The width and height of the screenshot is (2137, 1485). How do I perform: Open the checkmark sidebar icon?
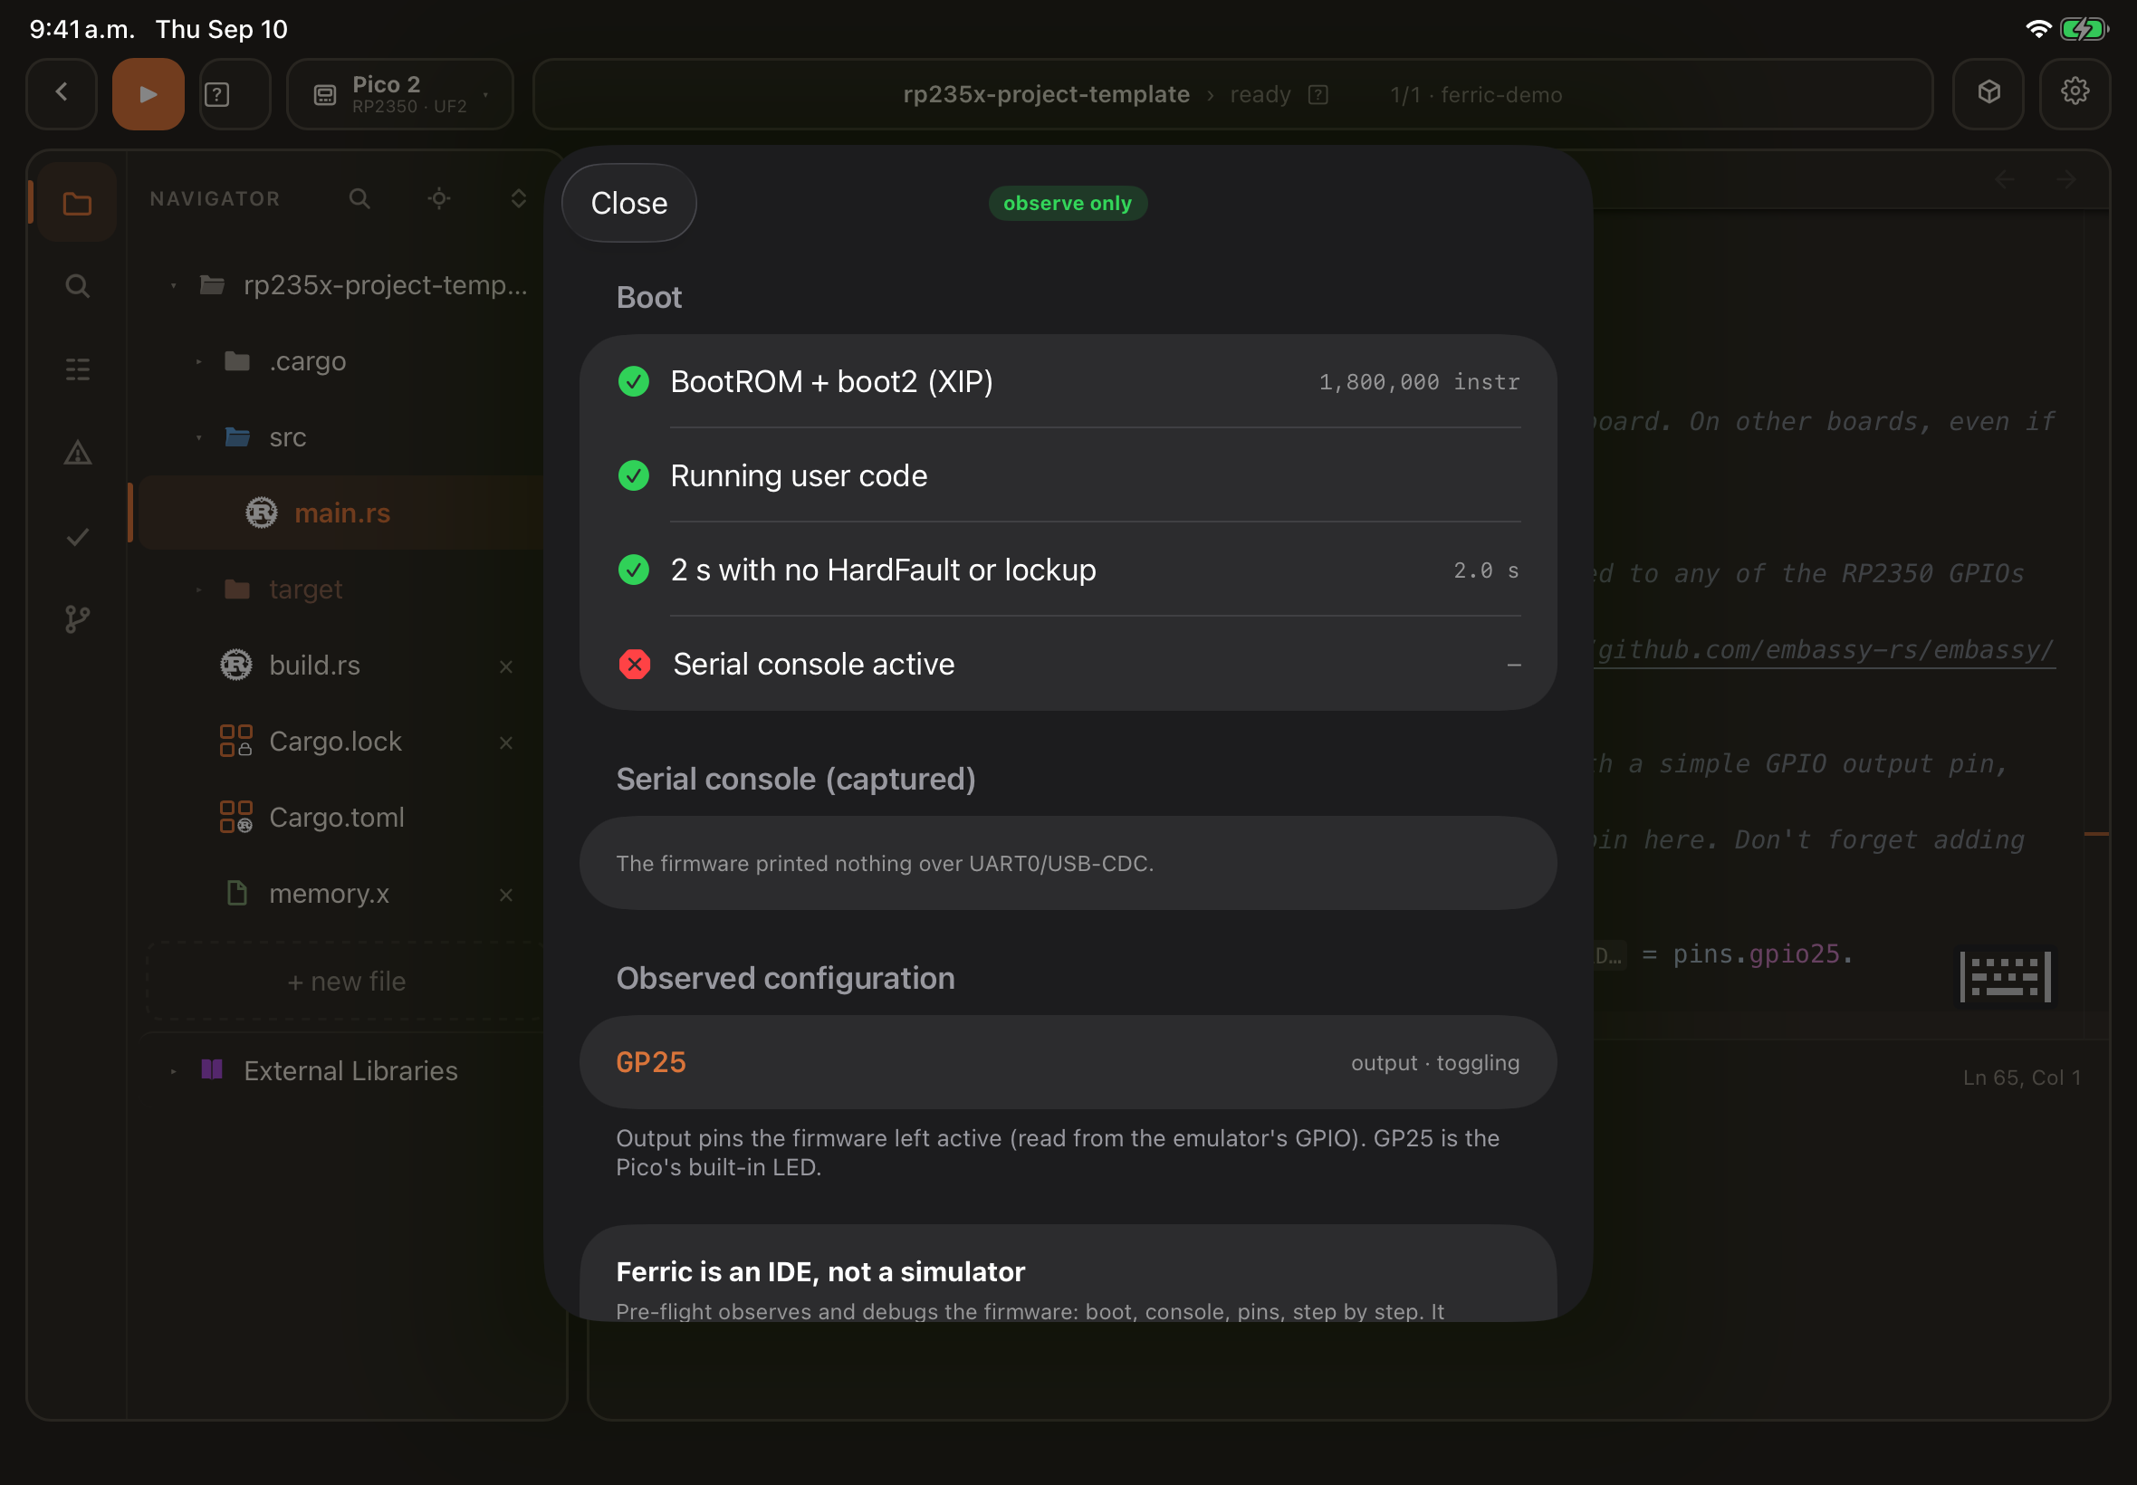coord(77,537)
